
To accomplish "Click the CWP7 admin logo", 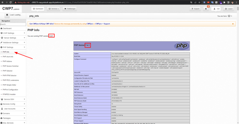I will pyautogui.click(x=11, y=9).
